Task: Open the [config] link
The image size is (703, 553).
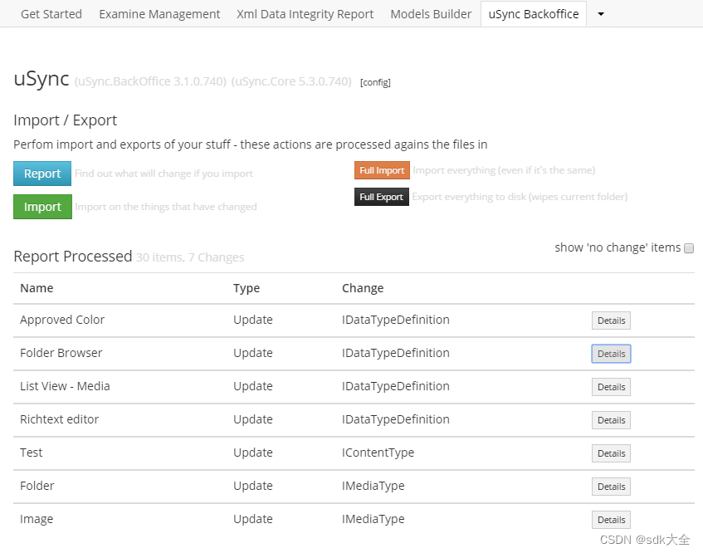Action: pos(375,82)
